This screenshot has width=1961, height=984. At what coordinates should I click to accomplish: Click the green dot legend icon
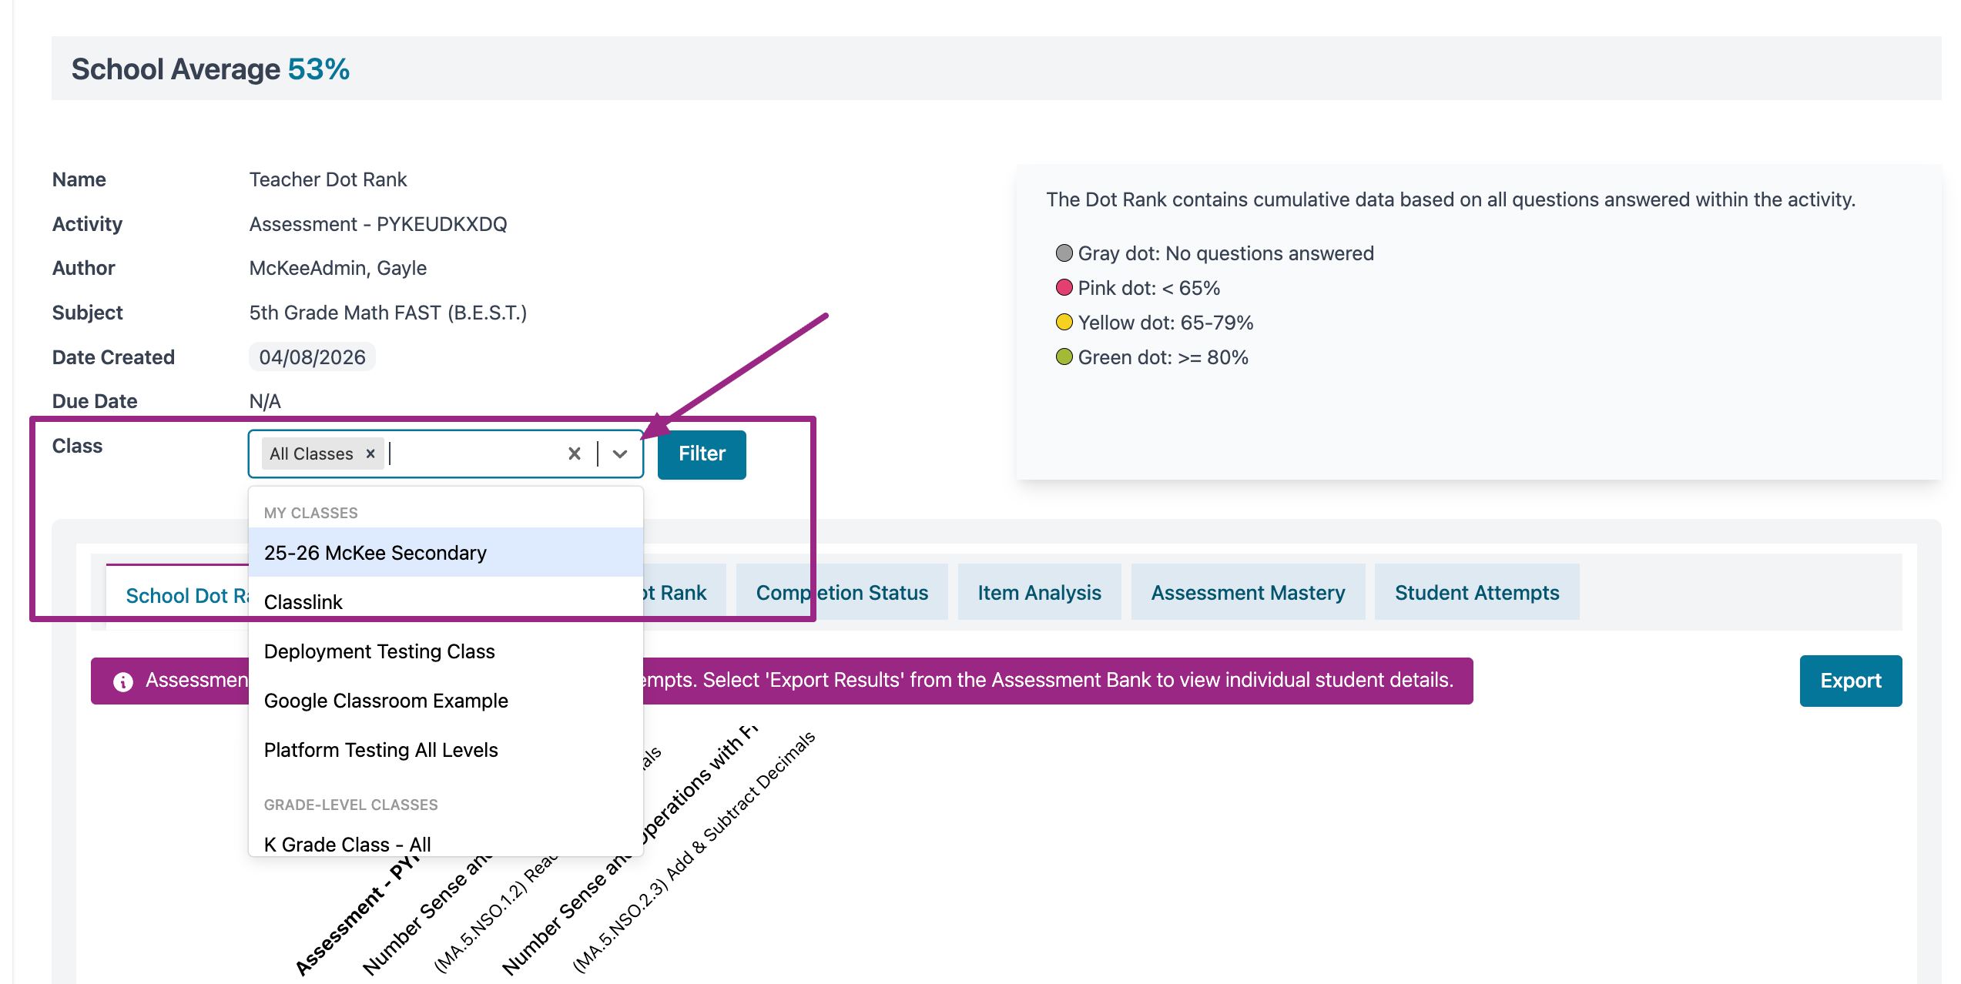[x=1064, y=357]
